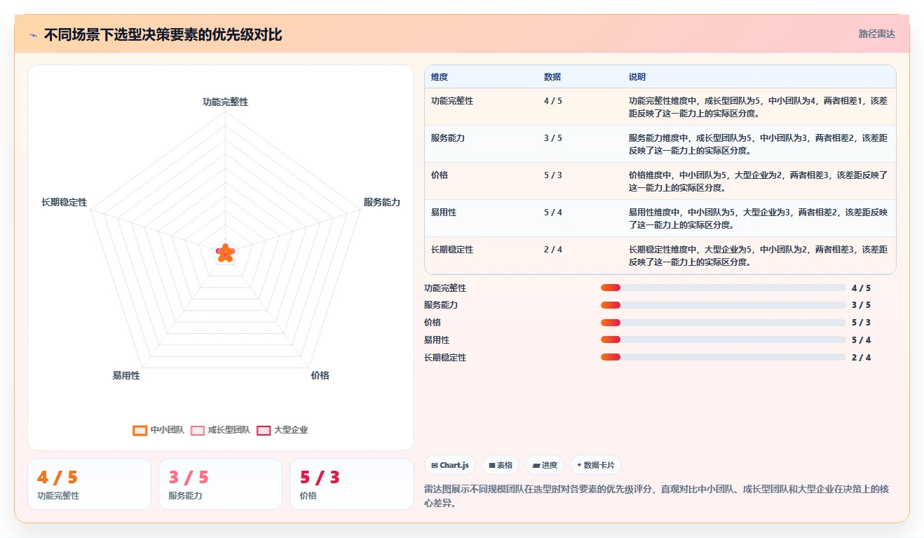The height and width of the screenshot is (538, 924).
Task: Select the 价格 cell in the table
Action: (440, 175)
